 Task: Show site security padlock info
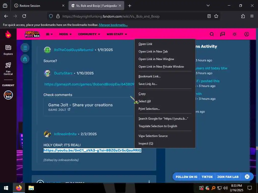pos(58,16)
